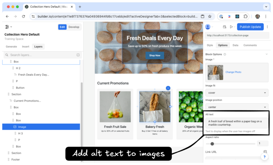The image size is (273, 165).
Task: Open the chevron next to Builder logo
Action: click(x=11, y=27)
